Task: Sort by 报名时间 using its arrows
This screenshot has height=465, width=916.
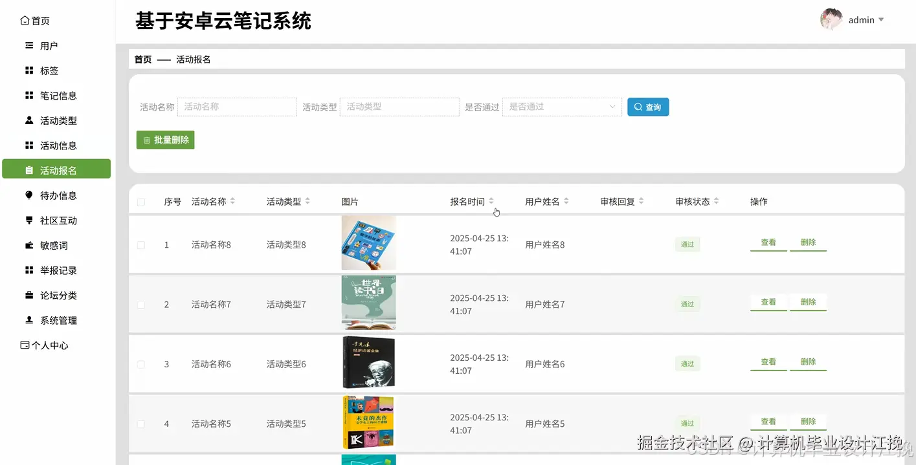Action: (x=491, y=201)
